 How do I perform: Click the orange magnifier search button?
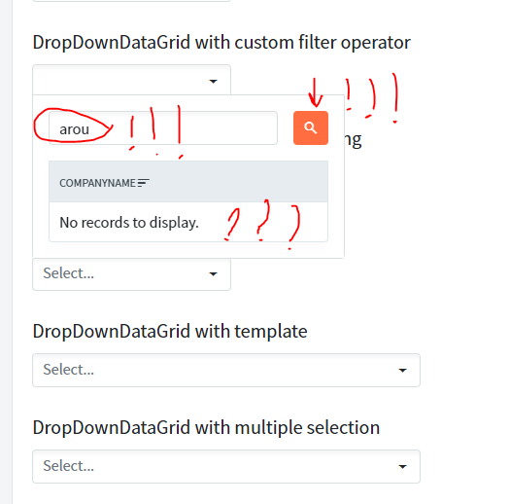pyautogui.click(x=311, y=127)
